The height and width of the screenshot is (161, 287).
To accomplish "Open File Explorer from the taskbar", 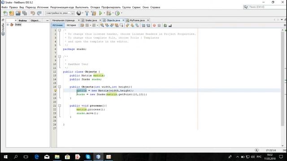I will coord(57,157).
